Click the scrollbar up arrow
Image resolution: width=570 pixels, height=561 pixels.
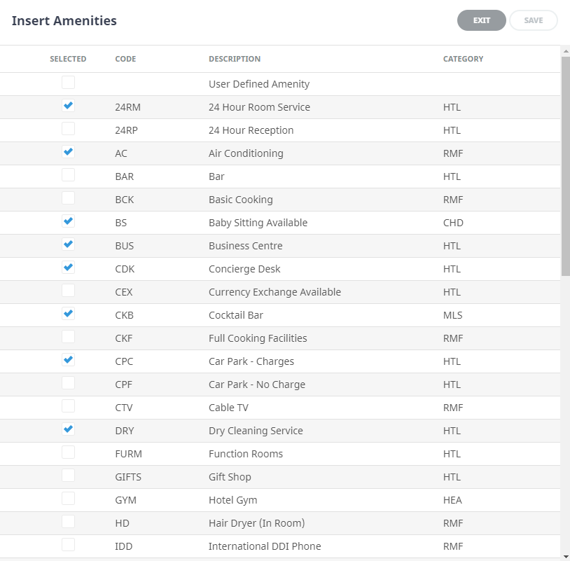[565, 50]
